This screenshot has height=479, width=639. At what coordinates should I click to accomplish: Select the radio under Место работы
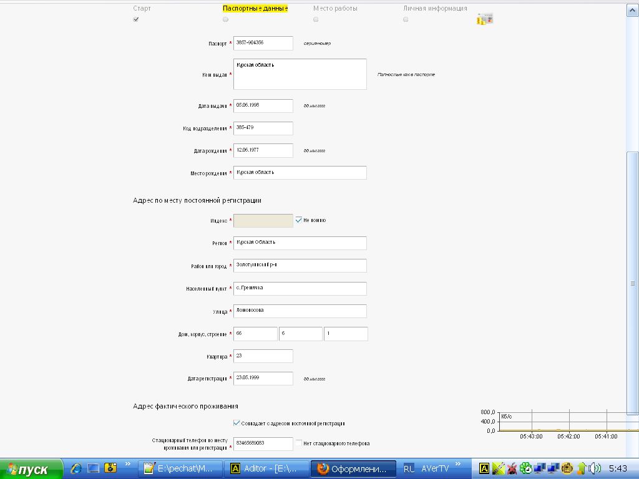[316, 19]
